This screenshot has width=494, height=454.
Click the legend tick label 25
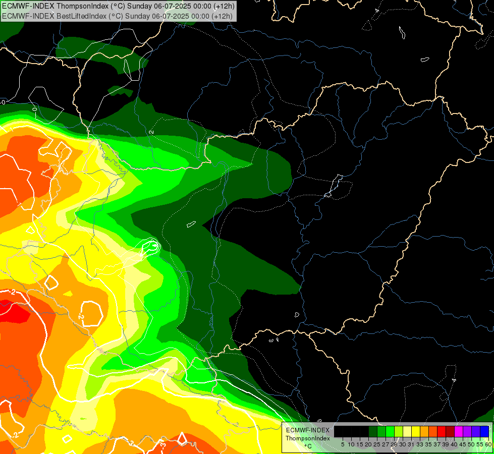377,444
